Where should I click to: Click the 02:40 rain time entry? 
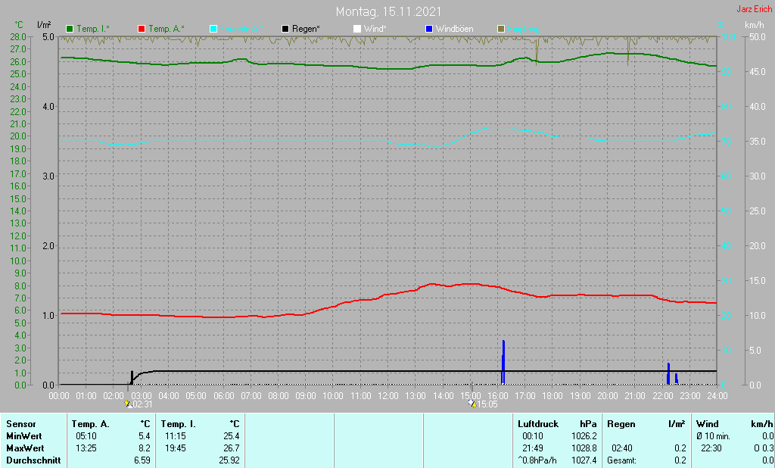pyautogui.click(x=622, y=448)
